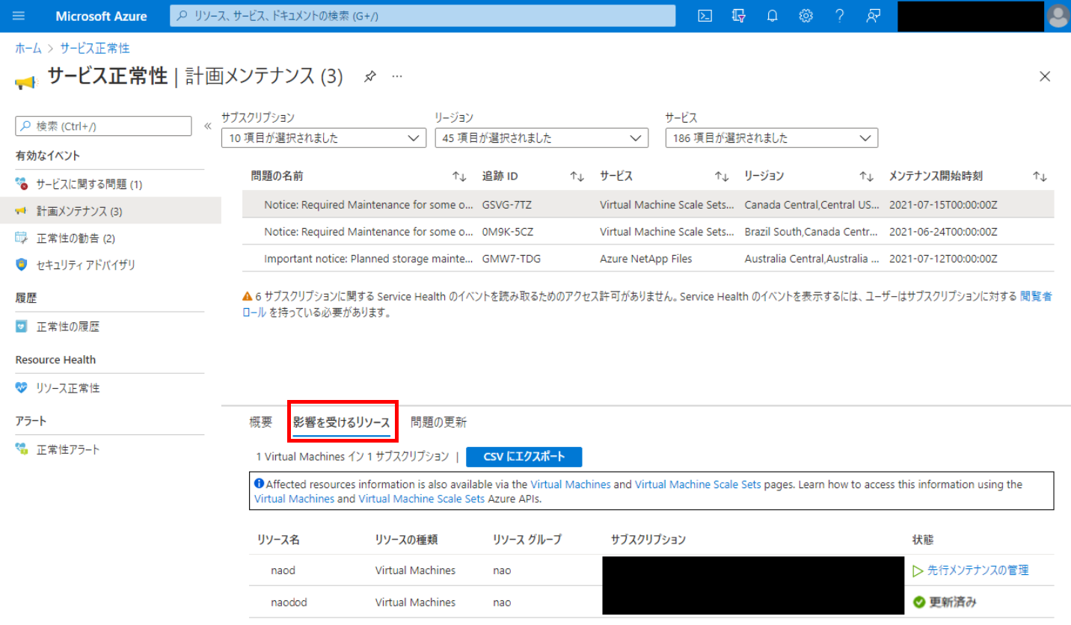The width and height of the screenshot is (1071, 625).
Task: Select the Azure NetApp Files row GMW7-TDG
Action: tap(648, 259)
